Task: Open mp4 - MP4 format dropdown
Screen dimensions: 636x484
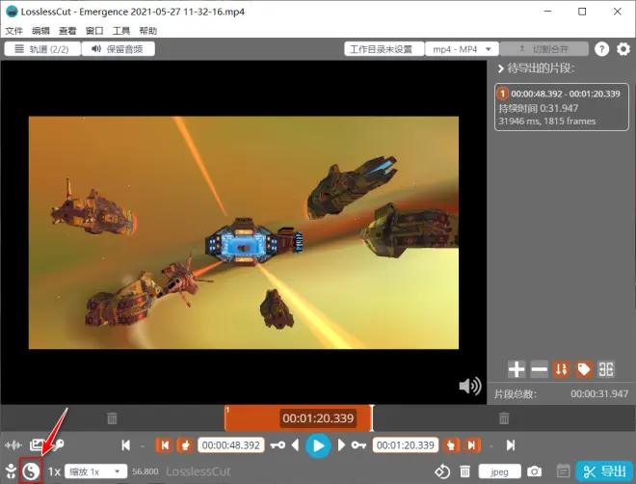Action: [x=462, y=49]
